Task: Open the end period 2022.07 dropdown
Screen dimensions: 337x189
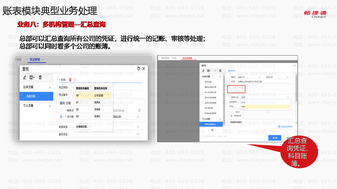Action: click(288, 77)
